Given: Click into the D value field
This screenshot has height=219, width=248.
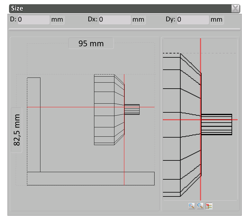Looking at the screenshot, I should [34, 20].
